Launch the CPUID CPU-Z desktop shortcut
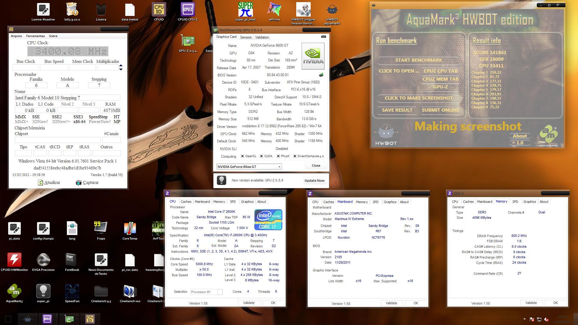578x325 pixels. pos(188,12)
